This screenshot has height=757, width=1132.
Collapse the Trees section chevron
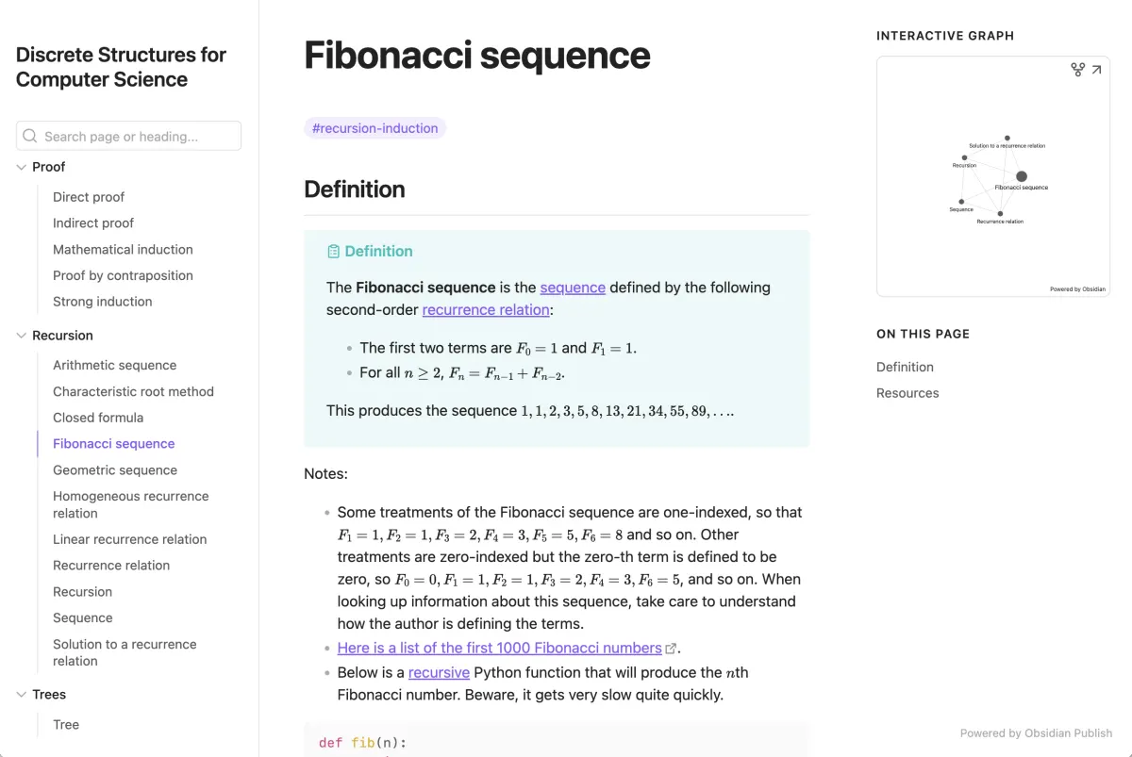(x=22, y=695)
